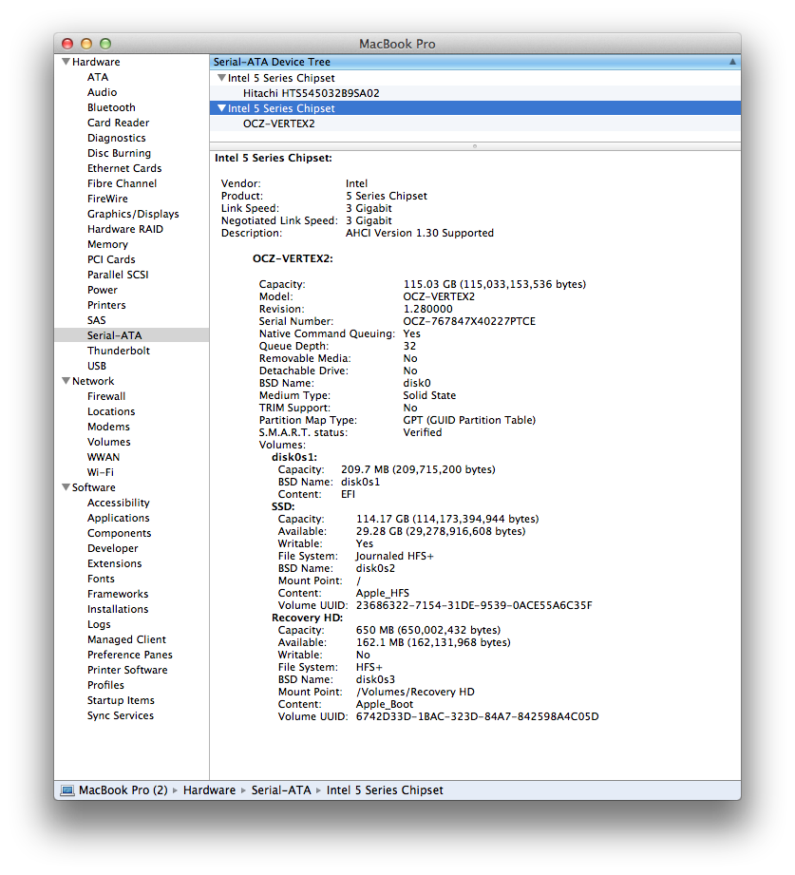
Task: Open ATA in the sidebar
Action: coord(98,77)
